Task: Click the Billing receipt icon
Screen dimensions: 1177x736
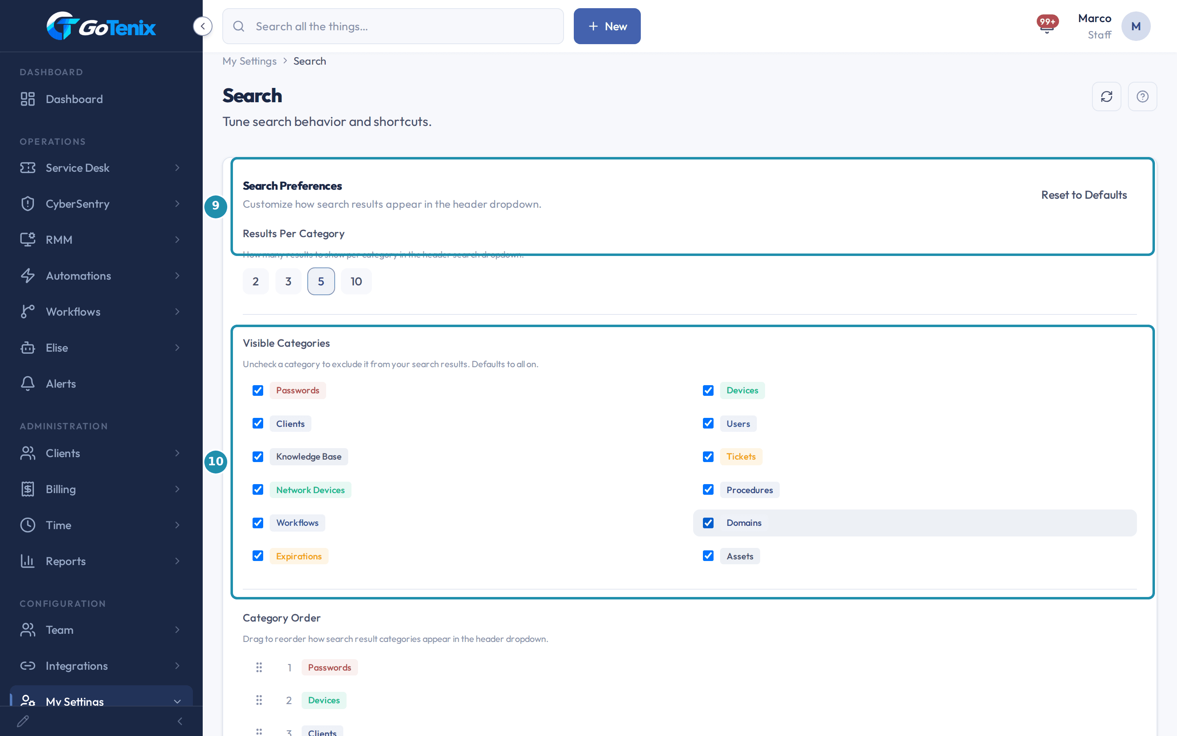Action: [x=28, y=489]
